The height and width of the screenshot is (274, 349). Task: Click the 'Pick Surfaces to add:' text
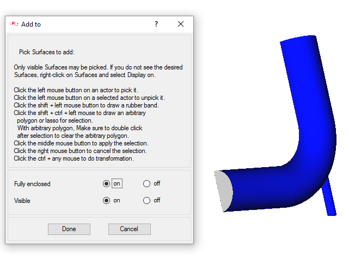pyautogui.click(x=47, y=52)
